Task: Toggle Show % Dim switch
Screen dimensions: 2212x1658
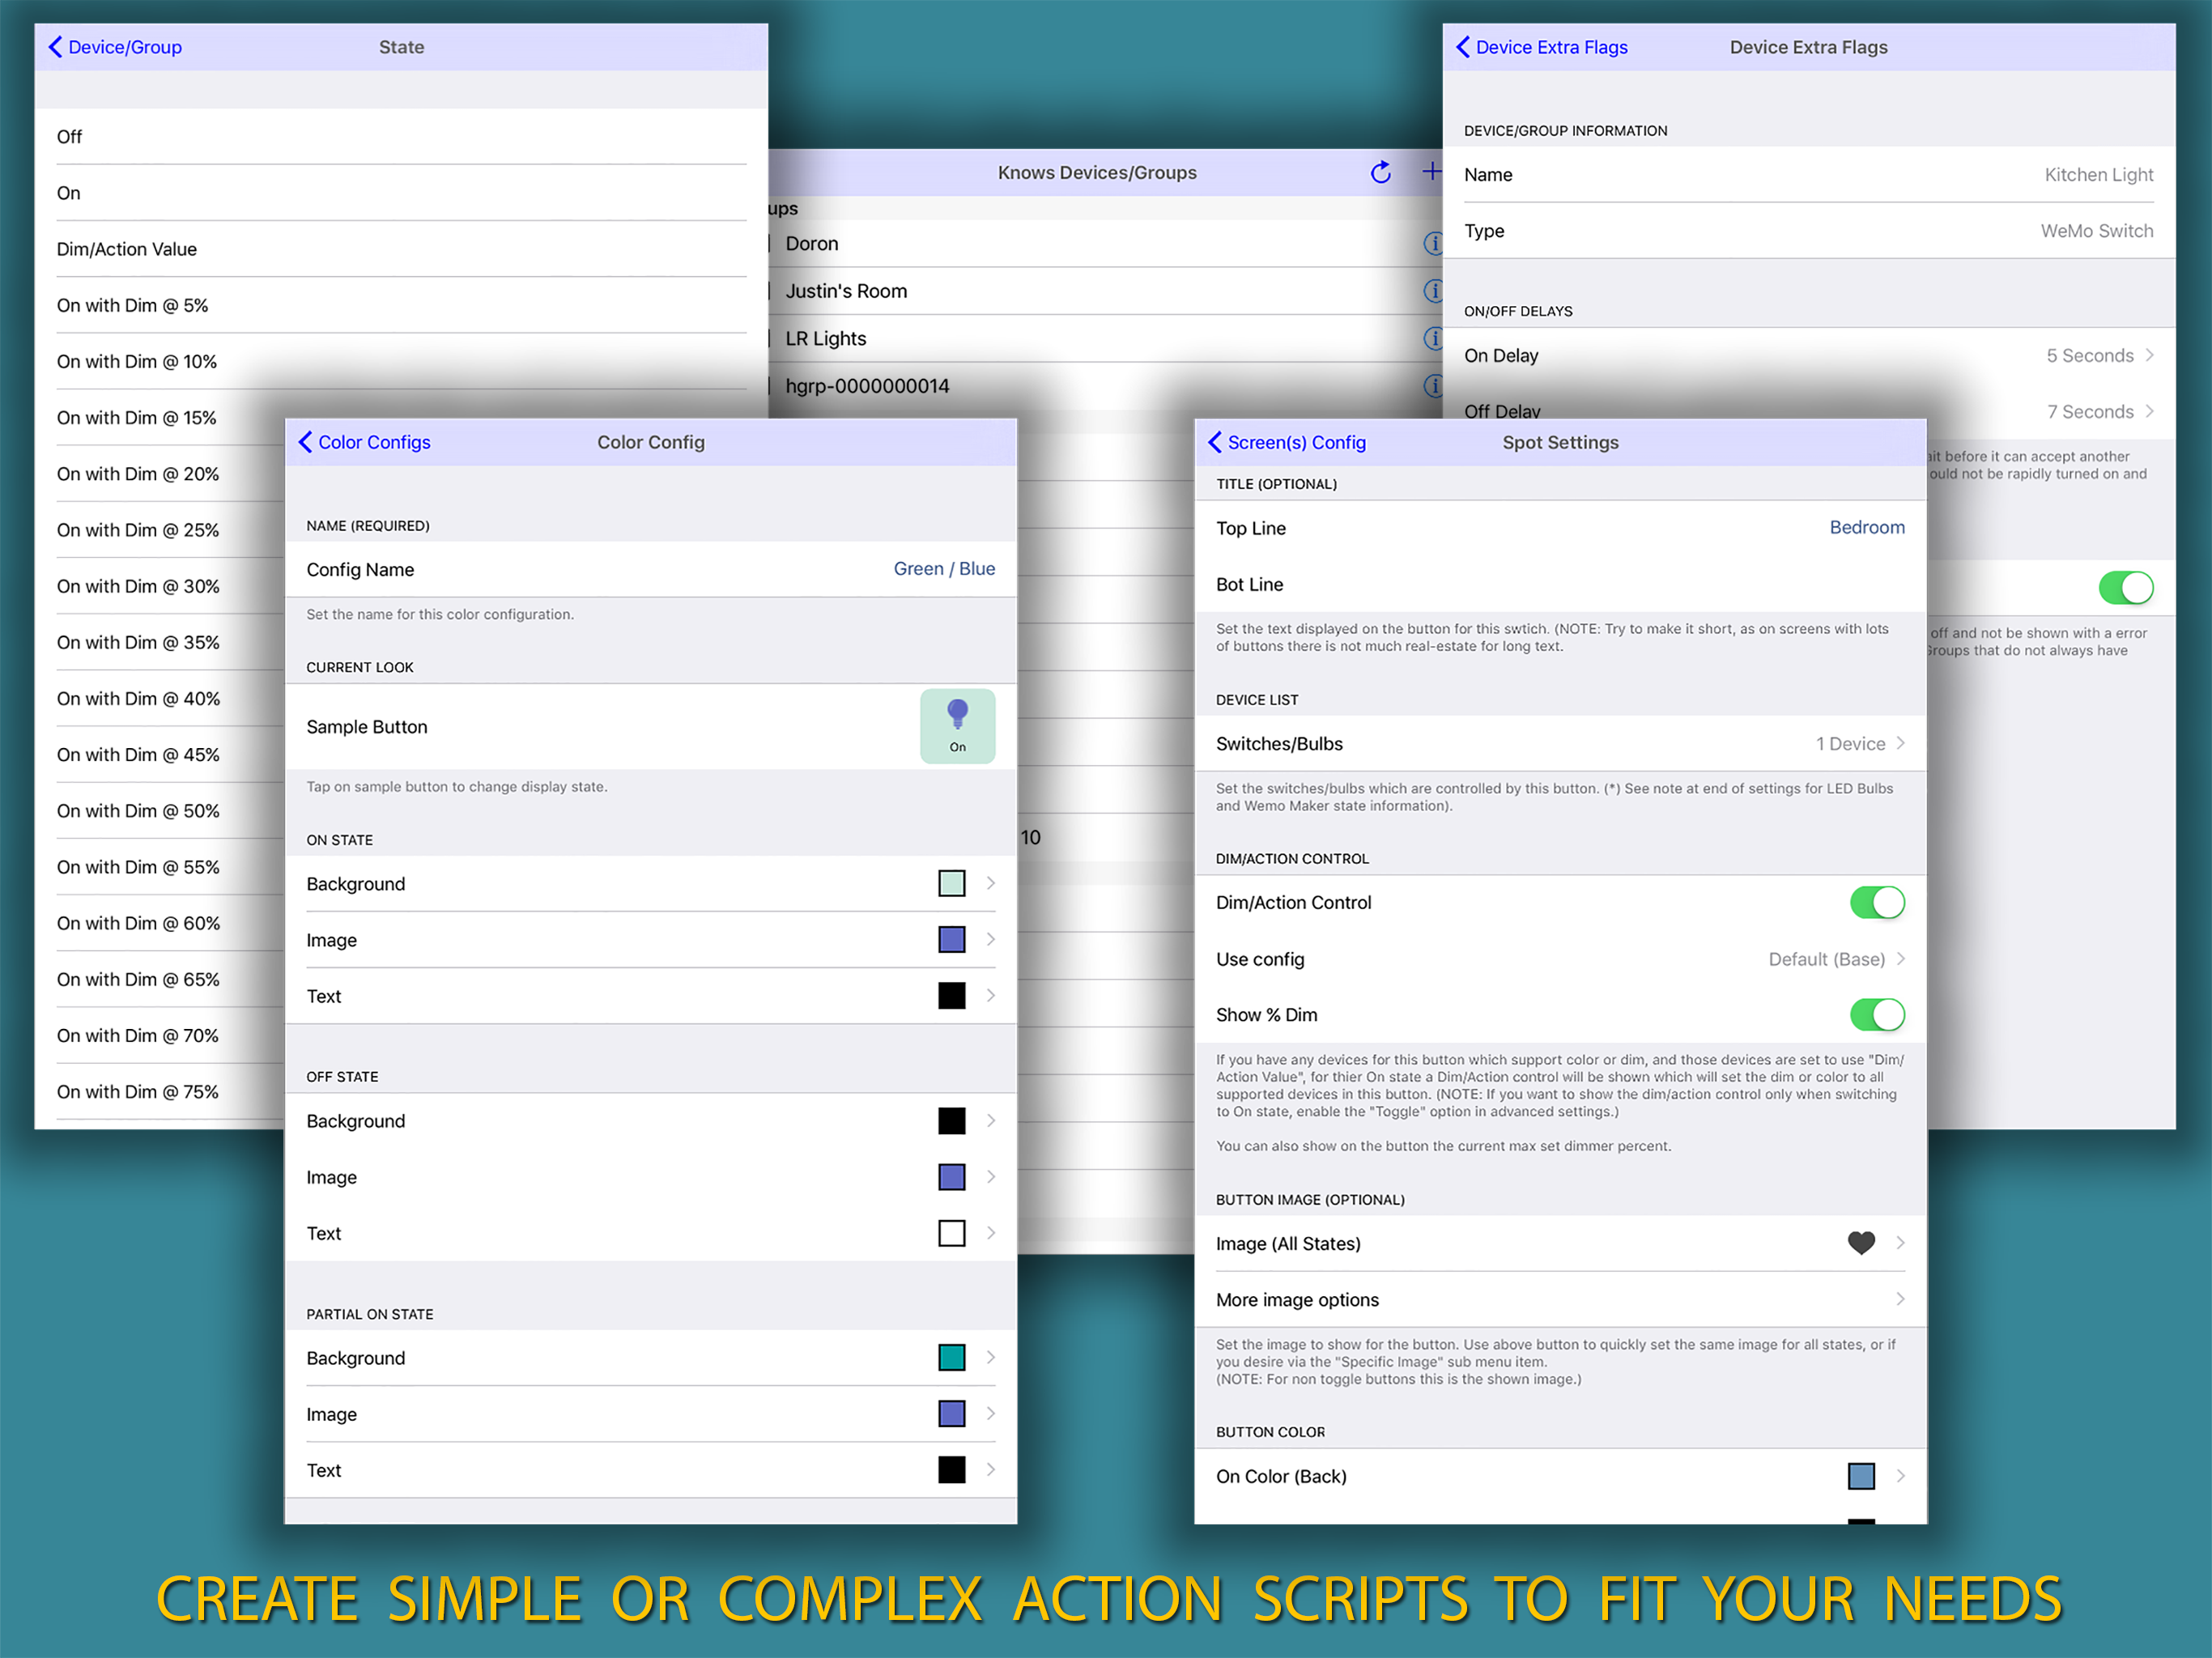Action: click(1876, 1014)
